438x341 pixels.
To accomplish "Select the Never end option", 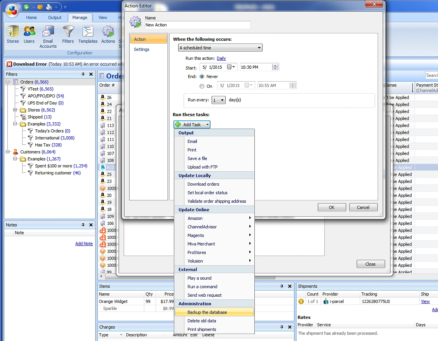I will (x=202, y=76).
